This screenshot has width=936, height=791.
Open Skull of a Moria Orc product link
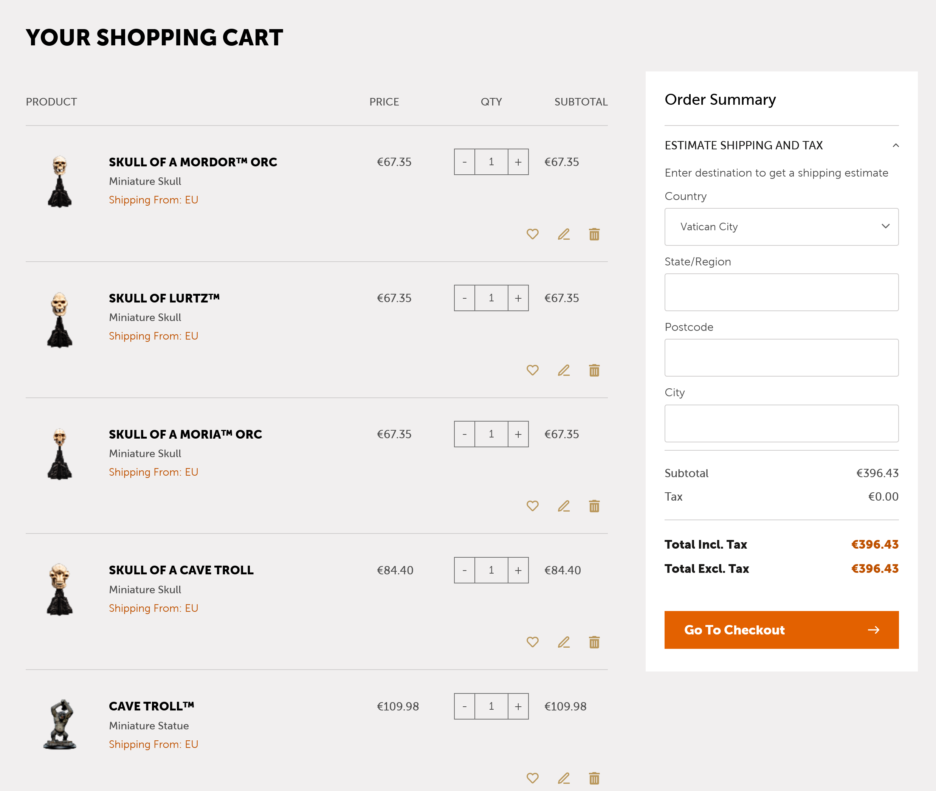(x=185, y=434)
